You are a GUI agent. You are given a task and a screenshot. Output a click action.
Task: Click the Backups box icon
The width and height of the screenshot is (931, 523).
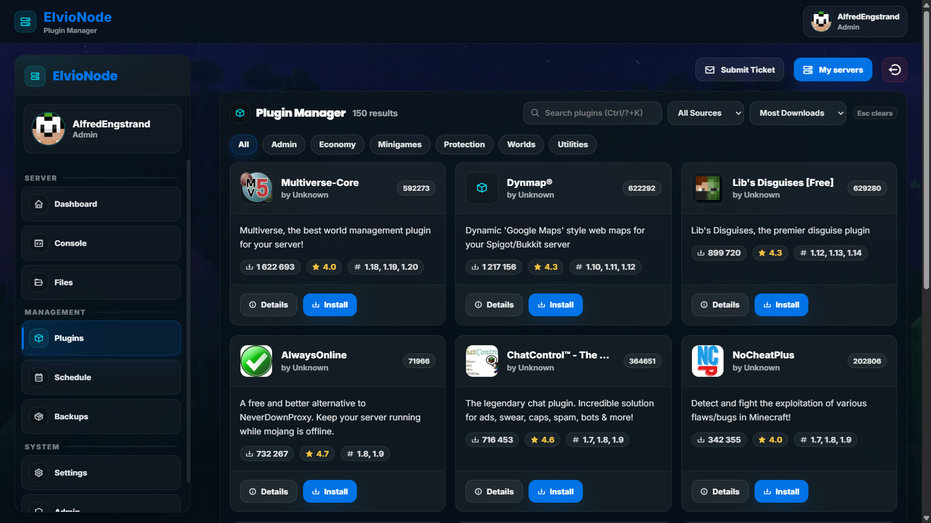tap(39, 416)
